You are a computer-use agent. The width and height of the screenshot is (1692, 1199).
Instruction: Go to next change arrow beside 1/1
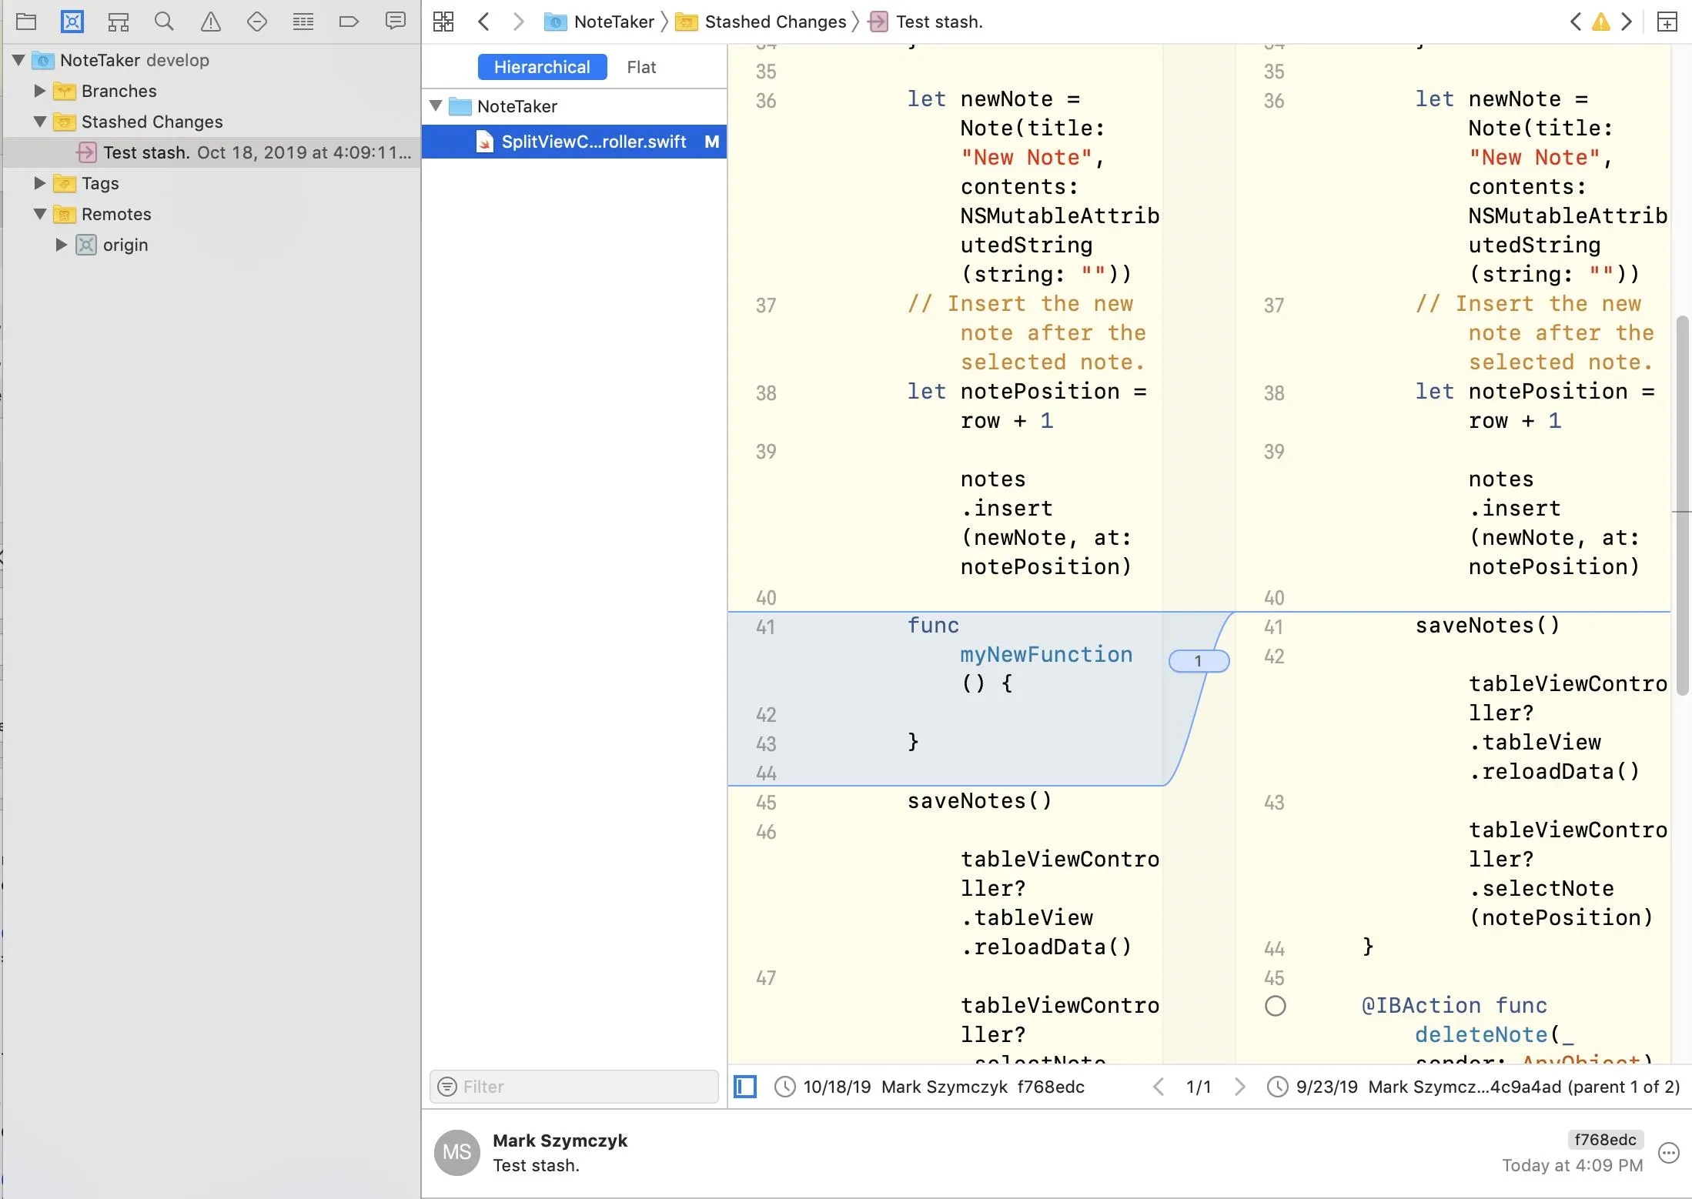click(1239, 1087)
